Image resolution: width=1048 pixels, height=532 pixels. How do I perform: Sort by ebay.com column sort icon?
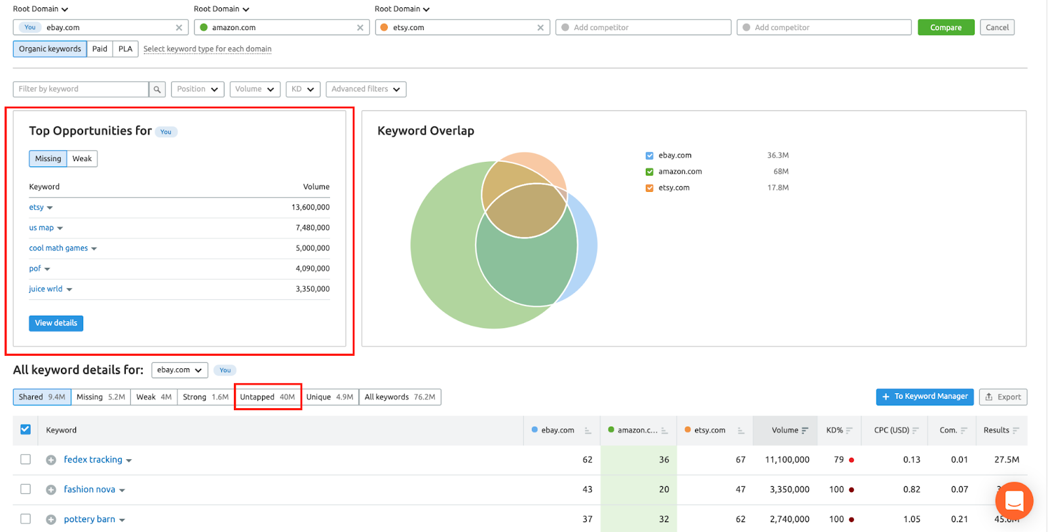[x=588, y=430]
